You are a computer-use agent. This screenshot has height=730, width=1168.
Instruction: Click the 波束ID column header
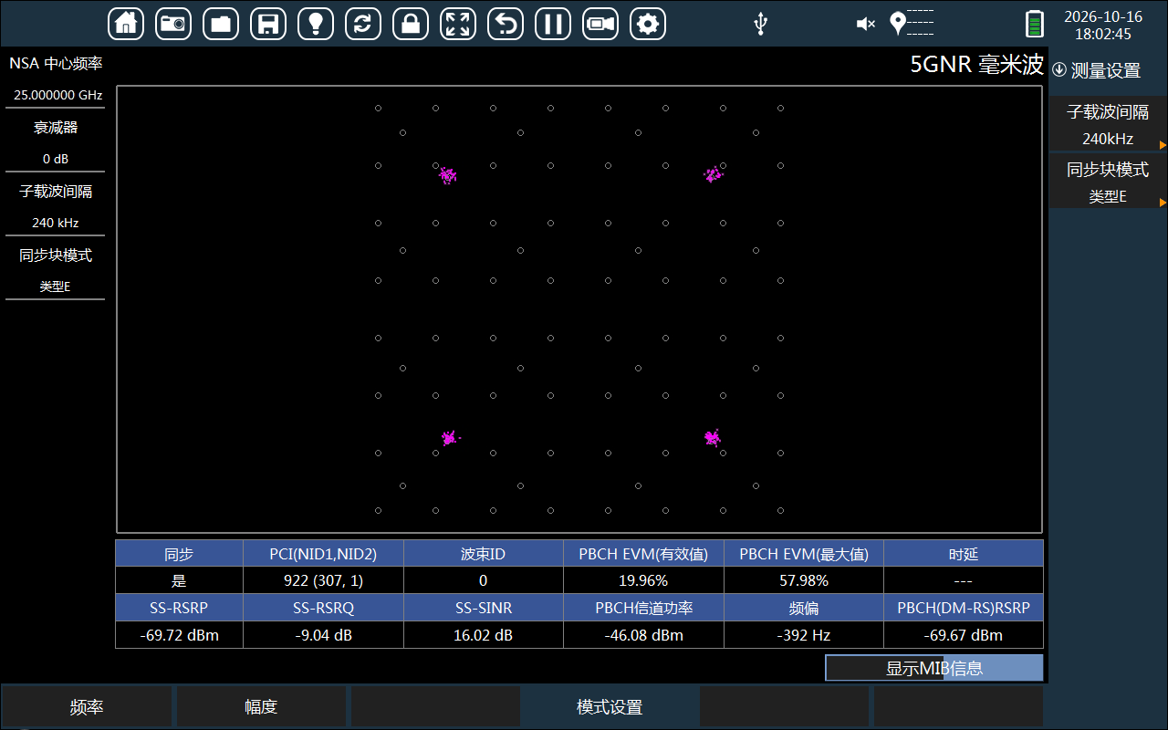(x=483, y=554)
